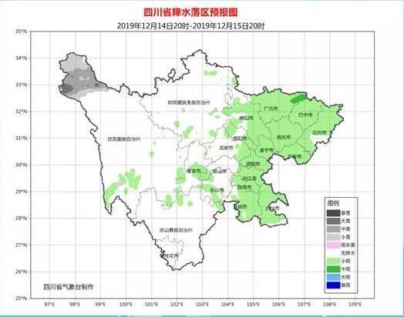
Task: Click the 凉山彝族自治州 region label
Action: (x=176, y=230)
